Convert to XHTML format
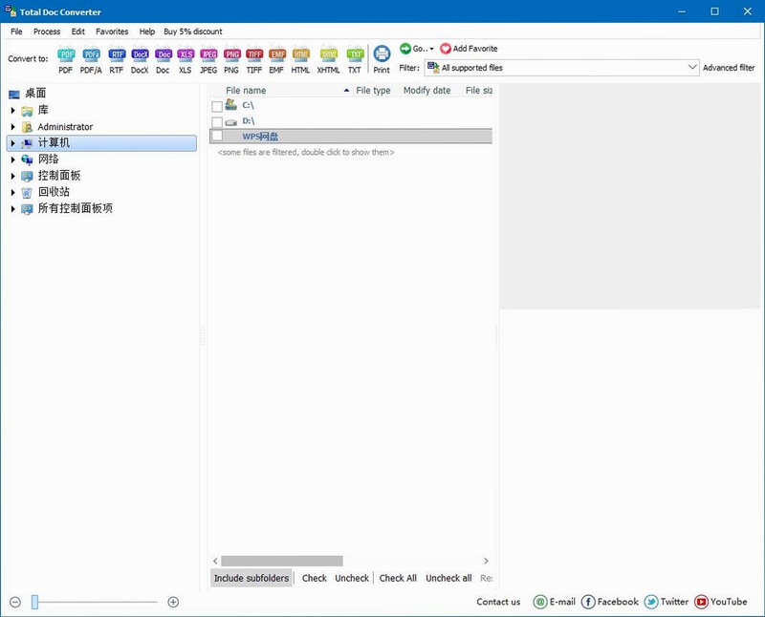The width and height of the screenshot is (765, 617). 328,59
